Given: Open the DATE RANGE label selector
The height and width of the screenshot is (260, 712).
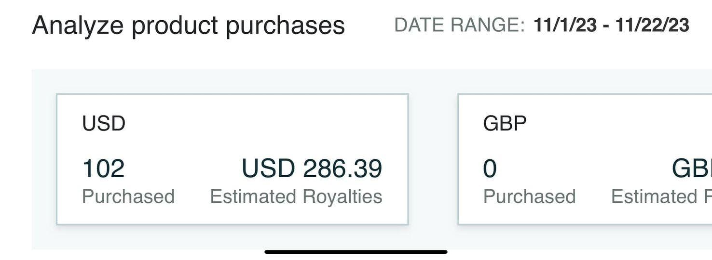Looking at the screenshot, I should [x=459, y=25].
